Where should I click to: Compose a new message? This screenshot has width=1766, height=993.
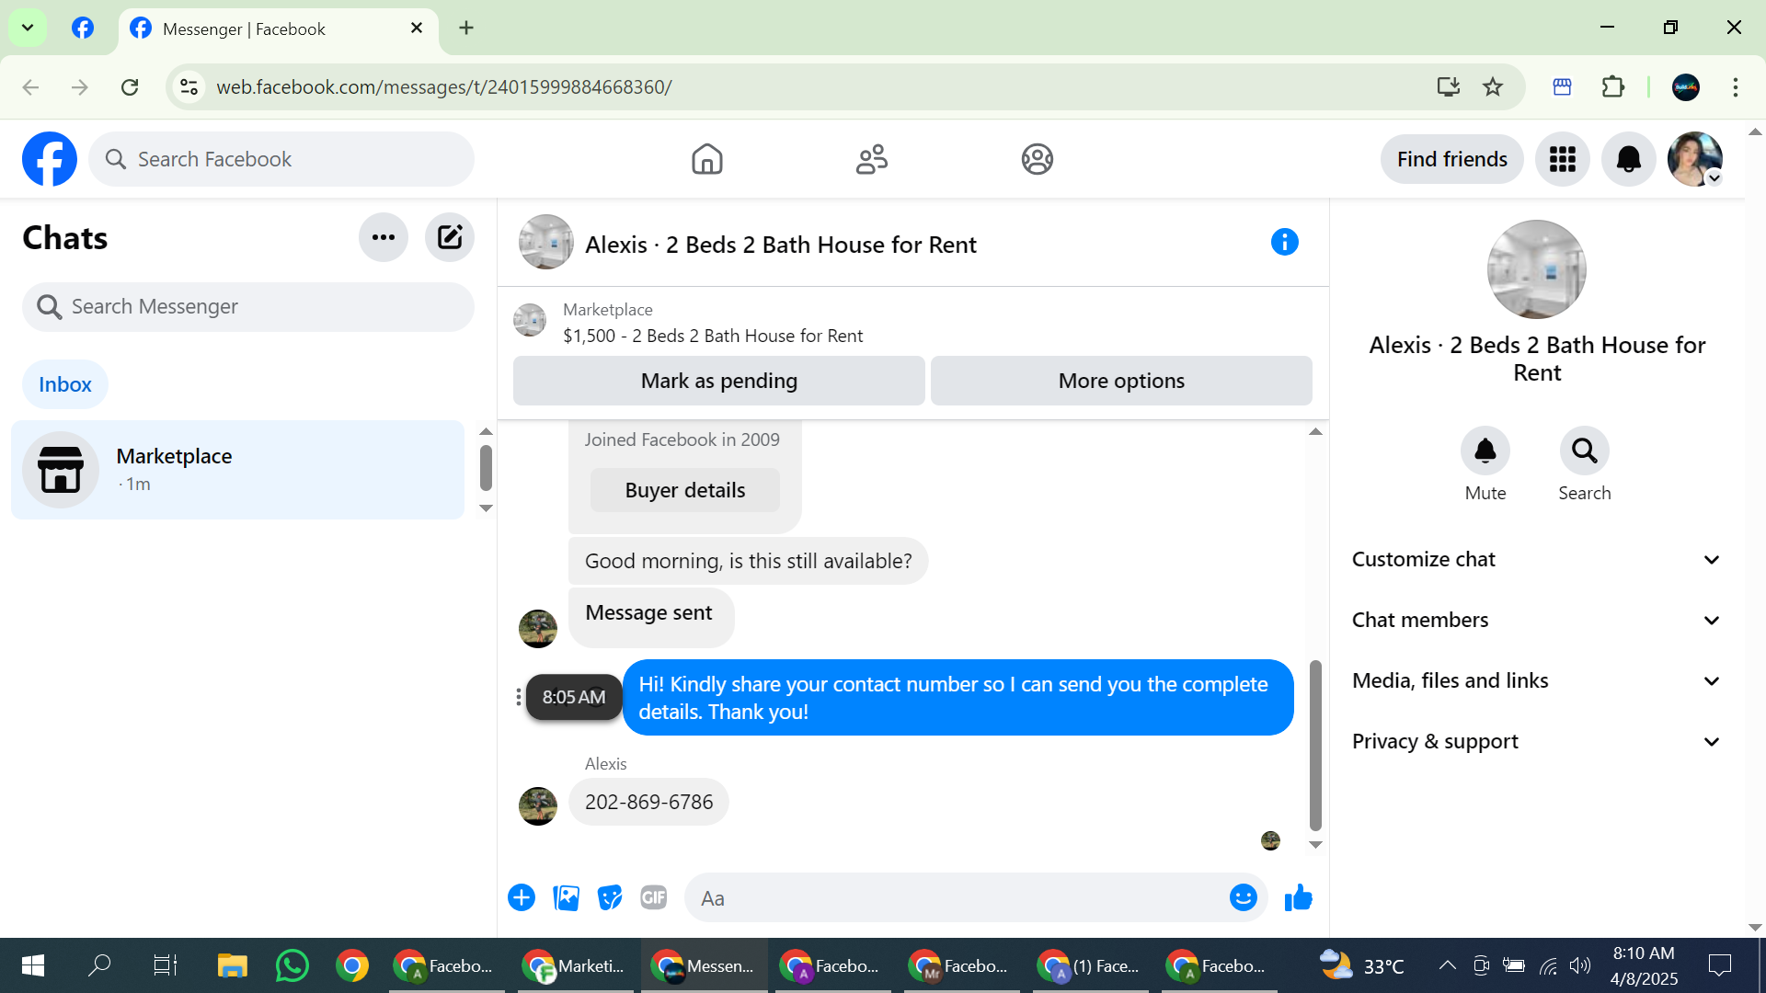pyautogui.click(x=449, y=238)
